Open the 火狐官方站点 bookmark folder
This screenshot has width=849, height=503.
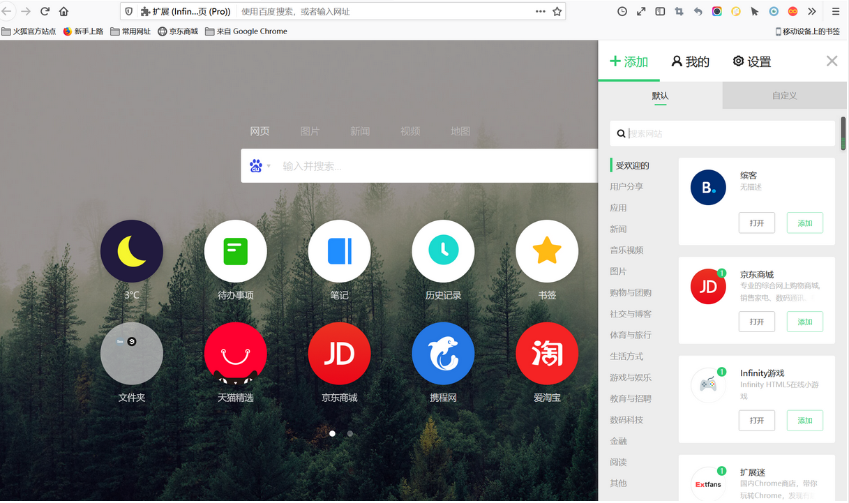click(29, 31)
